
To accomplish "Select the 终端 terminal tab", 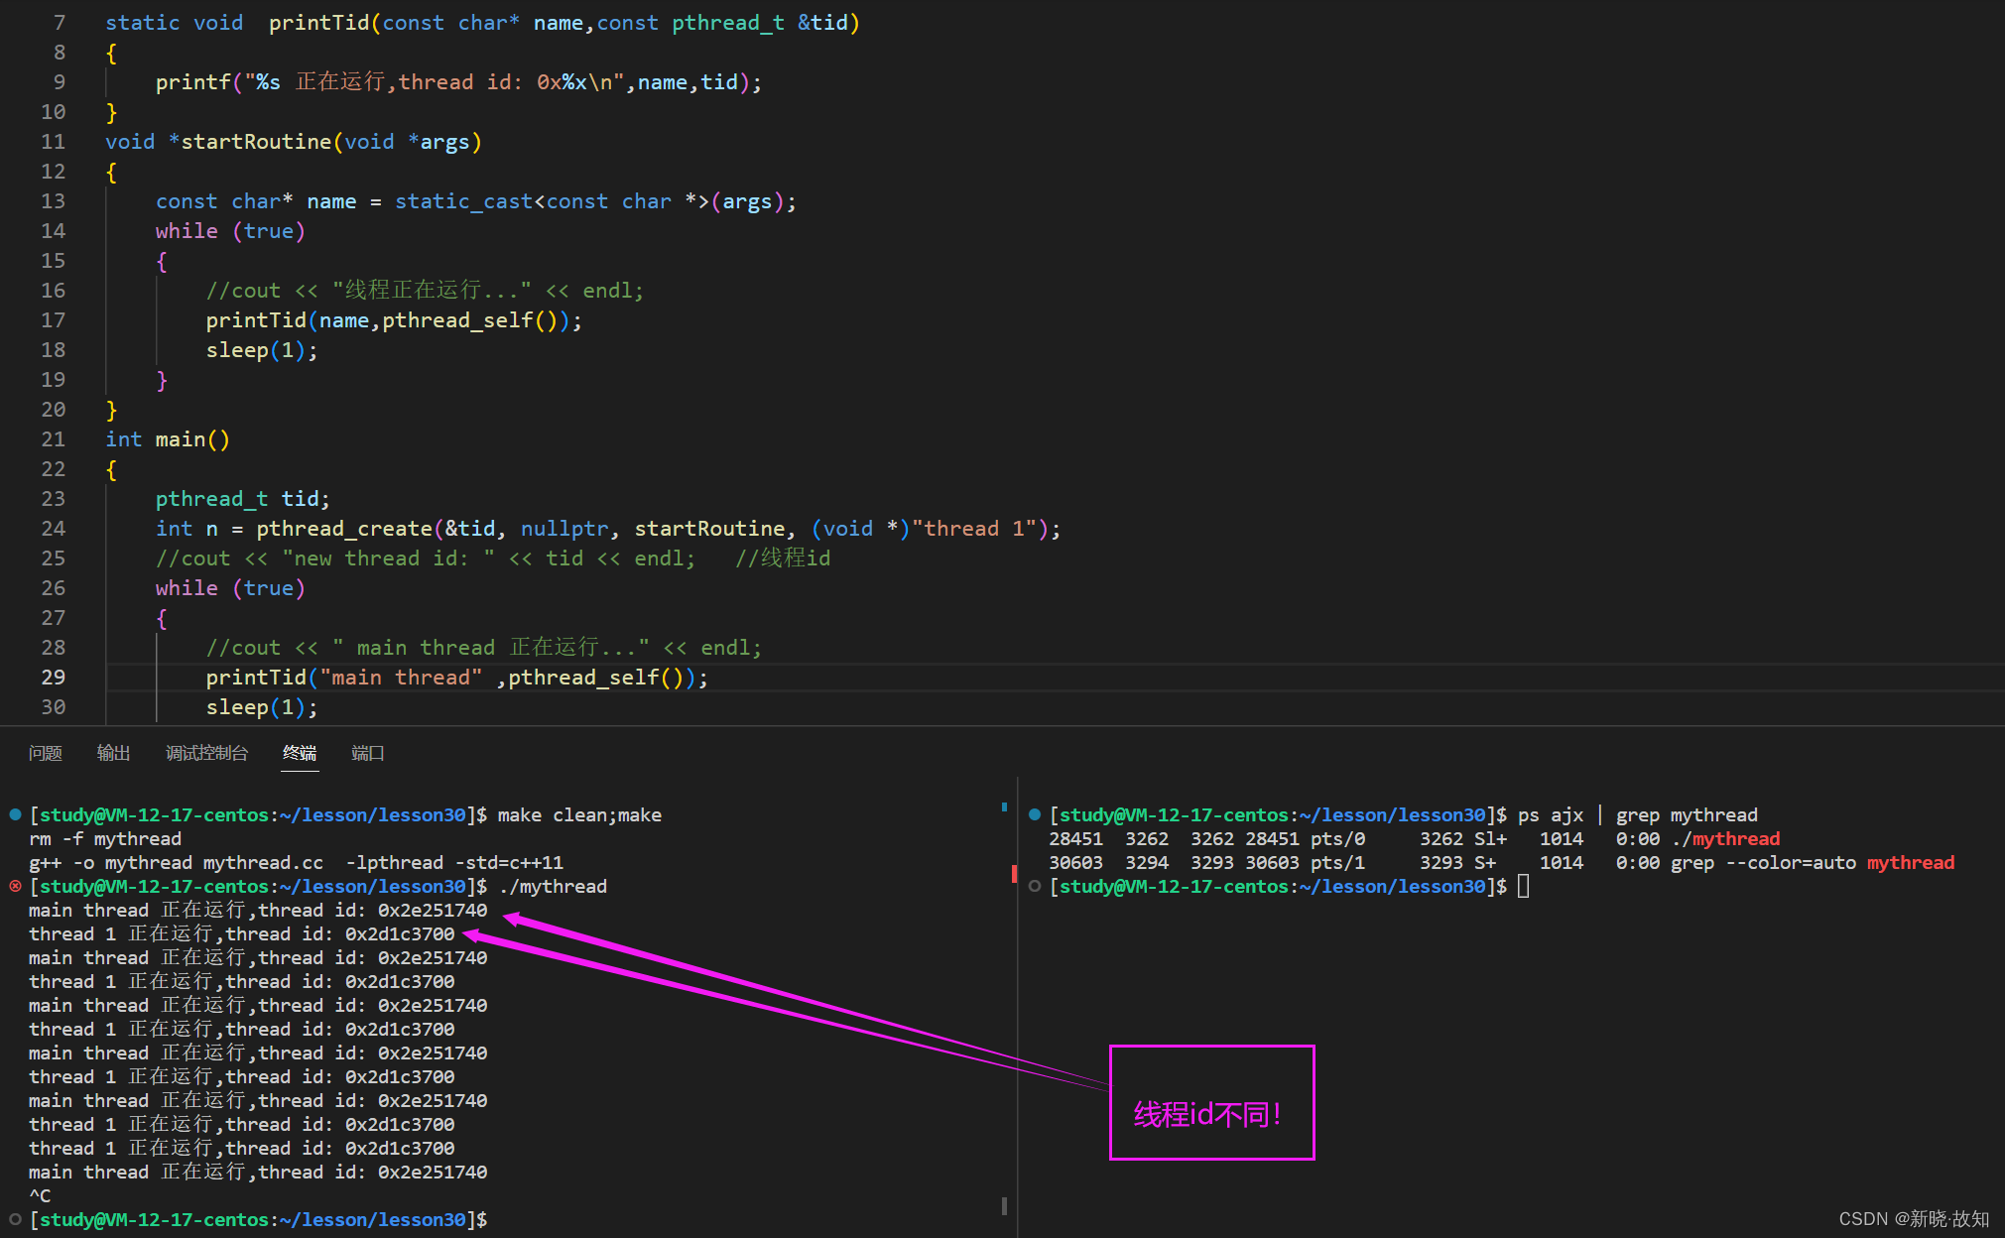I will (x=300, y=753).
